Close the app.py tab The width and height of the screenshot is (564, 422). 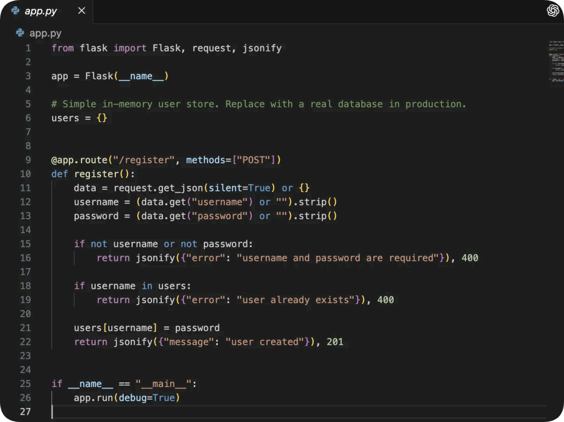pos(81,11)
